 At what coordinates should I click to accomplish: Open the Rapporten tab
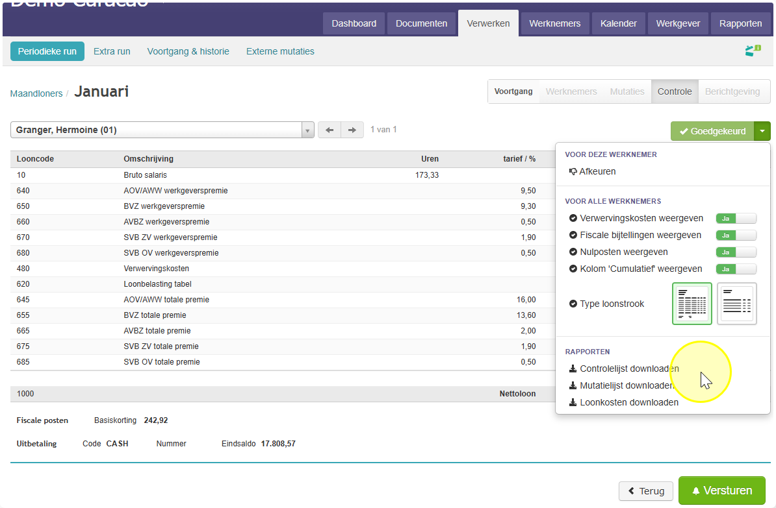(x=740, y=23)
